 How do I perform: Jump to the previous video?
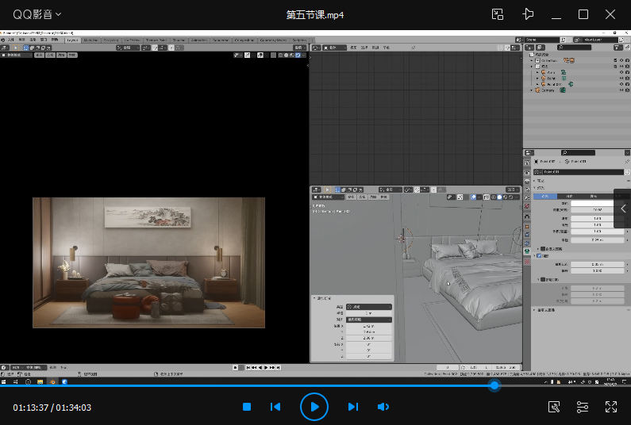click(275, 407)
